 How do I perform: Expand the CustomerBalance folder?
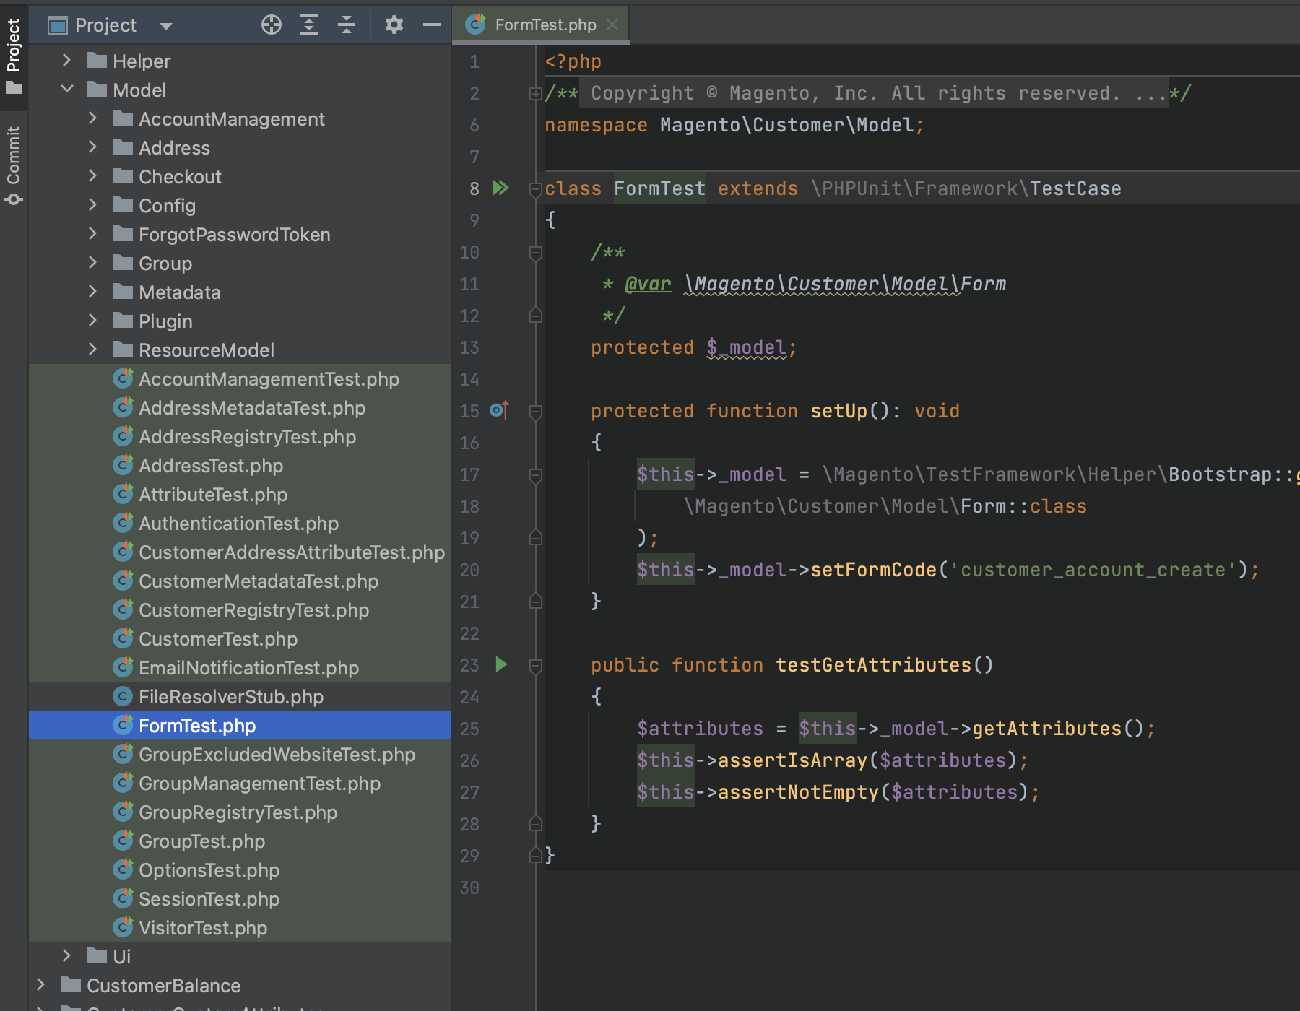pyautogui.click(x=40, y=985)
